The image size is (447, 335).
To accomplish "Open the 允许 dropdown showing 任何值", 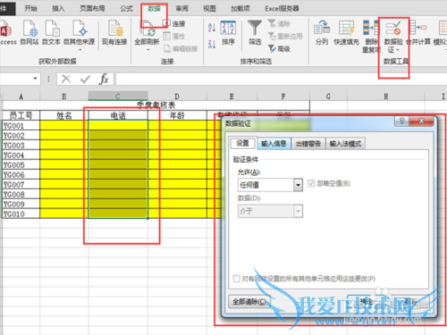I will [270, 185].
